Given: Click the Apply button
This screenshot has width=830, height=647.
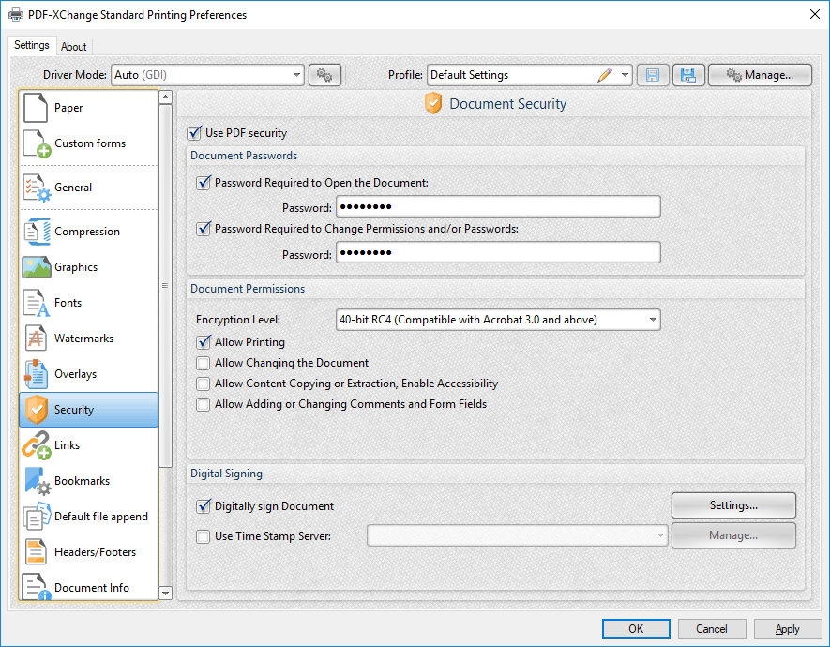Looking at the screenshot, I should point(788,629).
